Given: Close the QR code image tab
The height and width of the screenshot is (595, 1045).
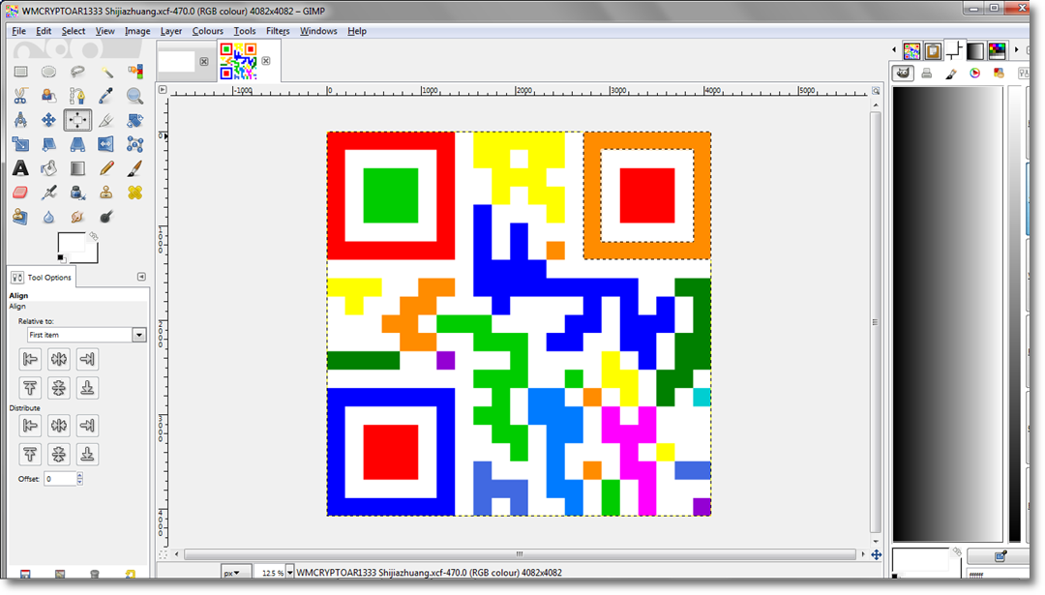Looking at the screenshot, I should [x=266, y=61].
